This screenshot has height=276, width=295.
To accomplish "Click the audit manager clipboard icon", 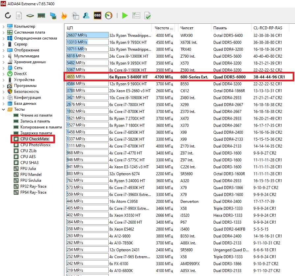I will point(75,16).
